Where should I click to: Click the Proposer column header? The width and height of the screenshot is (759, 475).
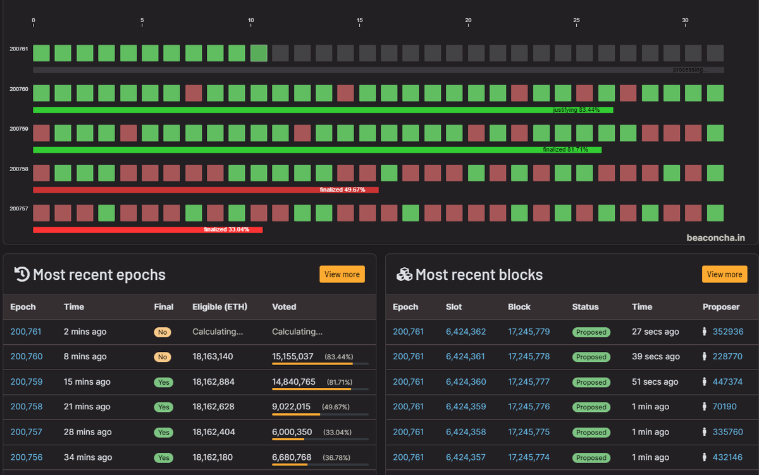point(721,307)
